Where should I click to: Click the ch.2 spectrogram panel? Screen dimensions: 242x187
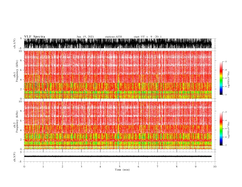118,125
